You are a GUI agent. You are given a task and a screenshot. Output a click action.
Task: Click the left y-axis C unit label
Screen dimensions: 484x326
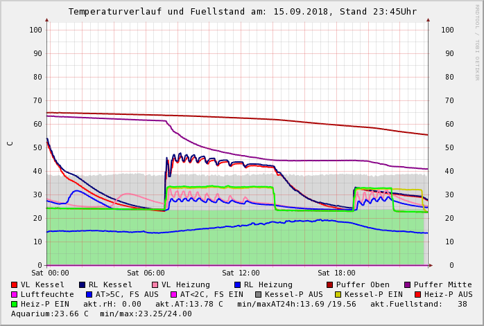click(x=10, y=143)
